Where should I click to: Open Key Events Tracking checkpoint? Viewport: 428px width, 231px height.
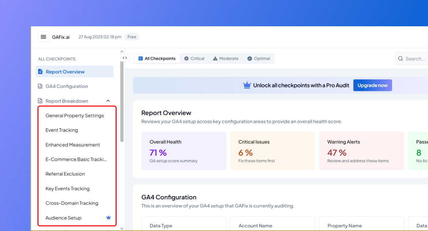tap(67, 189)
